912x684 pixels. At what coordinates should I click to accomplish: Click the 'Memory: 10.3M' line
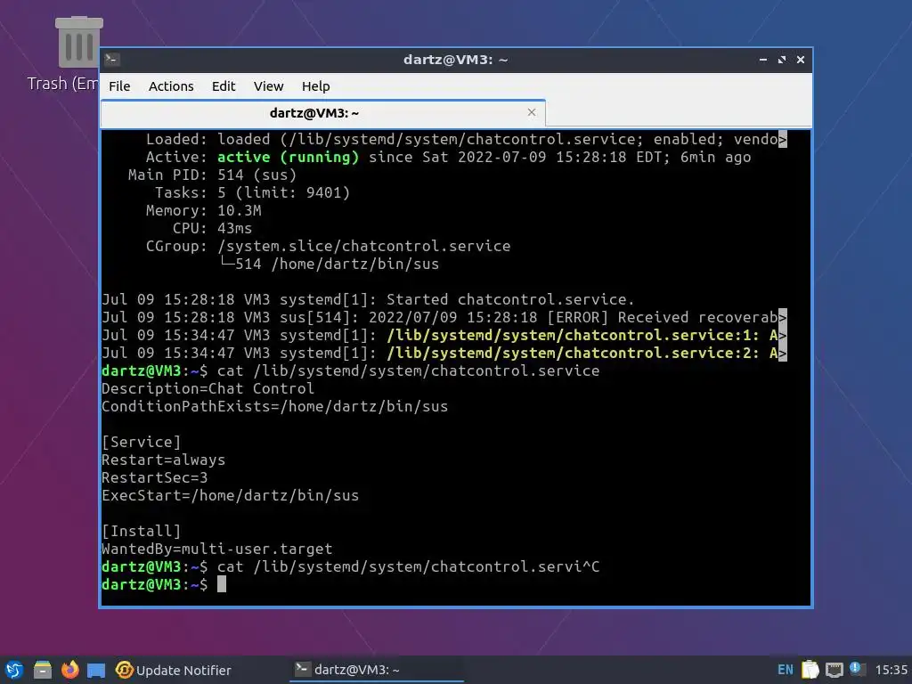coord(204,210)
